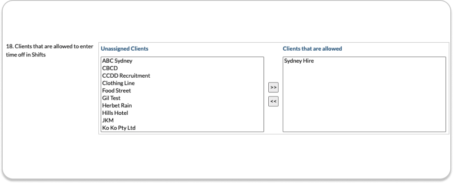Select the Clothing Line client

[118, 83]
